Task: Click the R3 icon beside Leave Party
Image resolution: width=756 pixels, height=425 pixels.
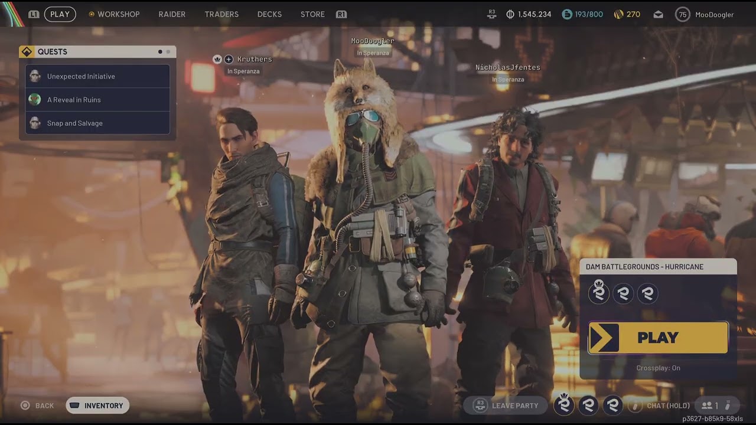Action: (x=480, y=406)
